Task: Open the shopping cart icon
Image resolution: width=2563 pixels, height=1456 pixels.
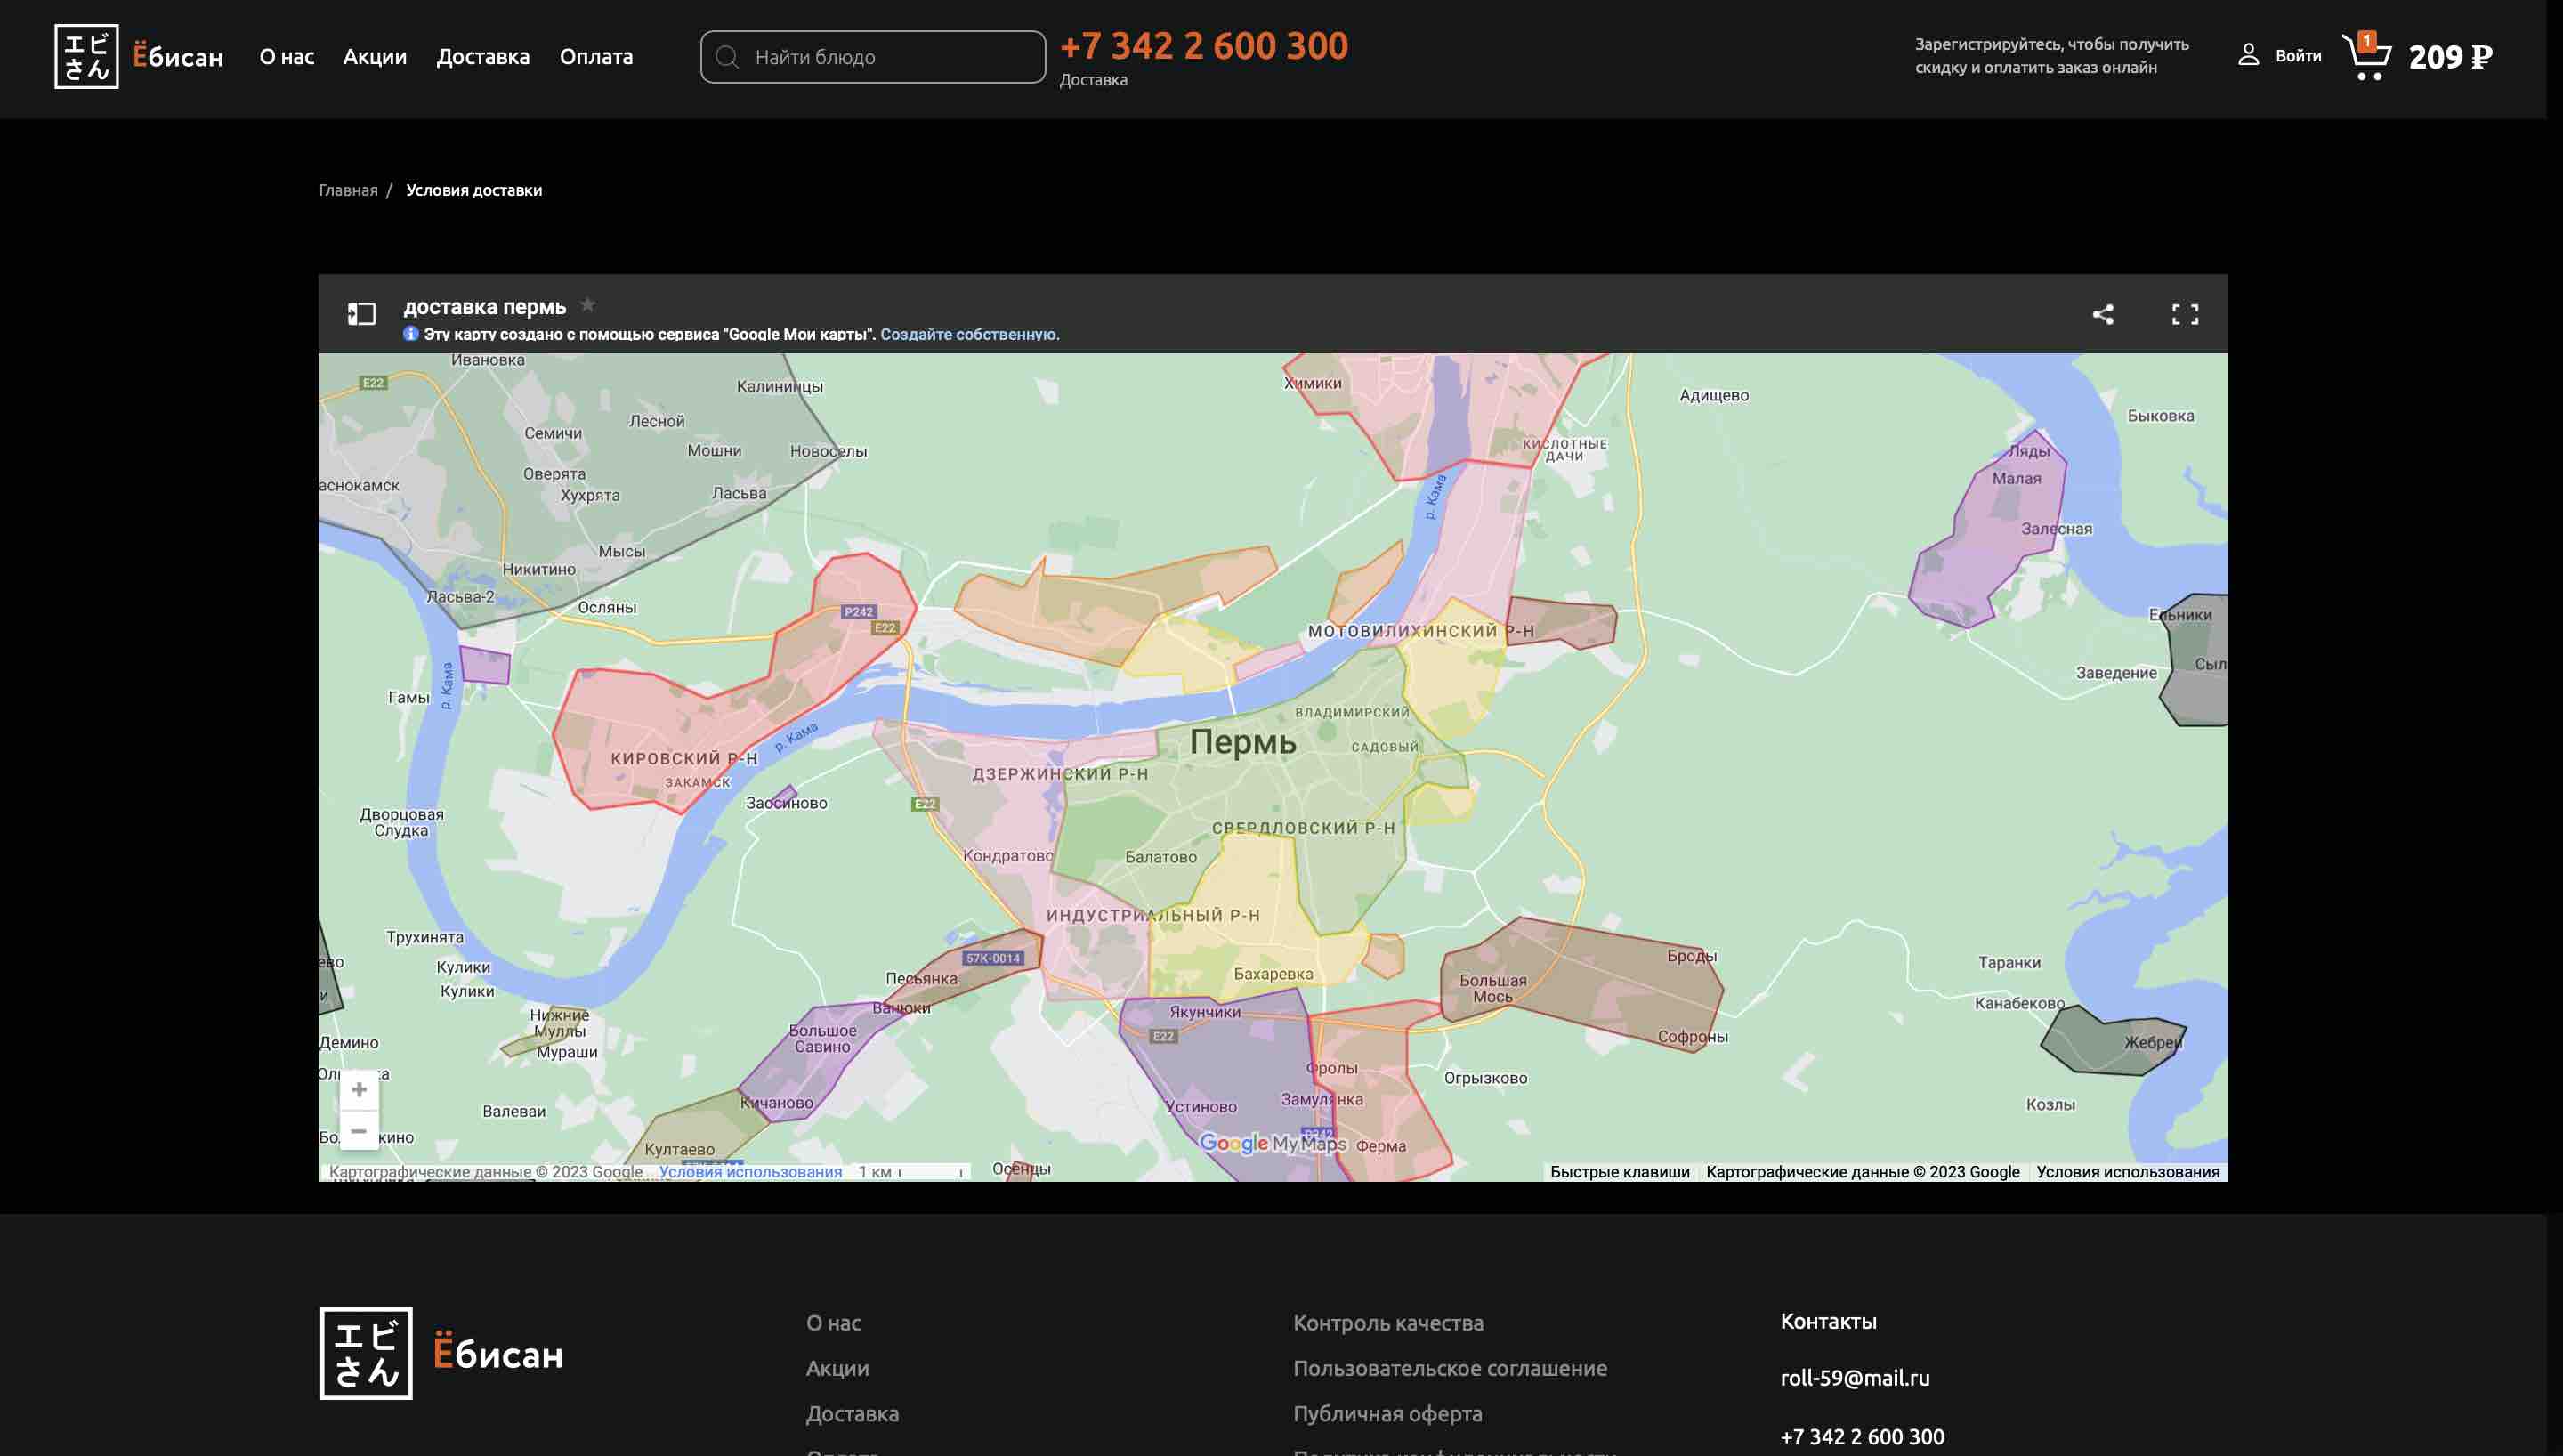Action: (2366, 57)
